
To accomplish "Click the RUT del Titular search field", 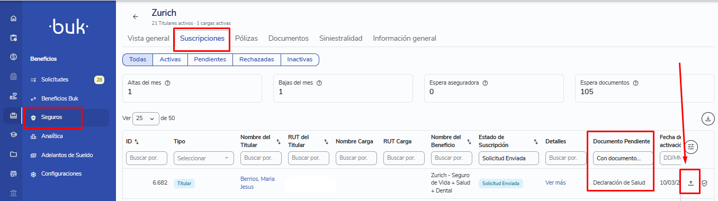I will tap(309, 158).
